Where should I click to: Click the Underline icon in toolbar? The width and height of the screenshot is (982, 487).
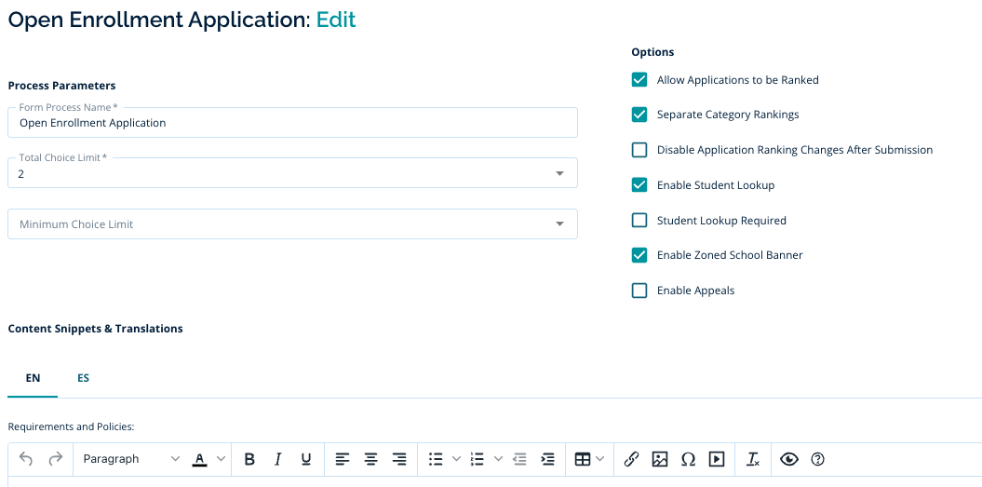pos(305,459)
